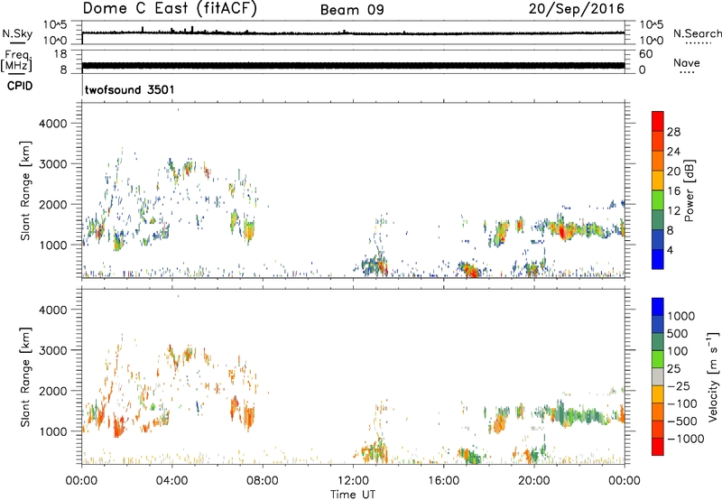Click the frequency axis '18' tick label
This screenshot has width=722, height=500.
pyautogui.click(x=60, y=54)
